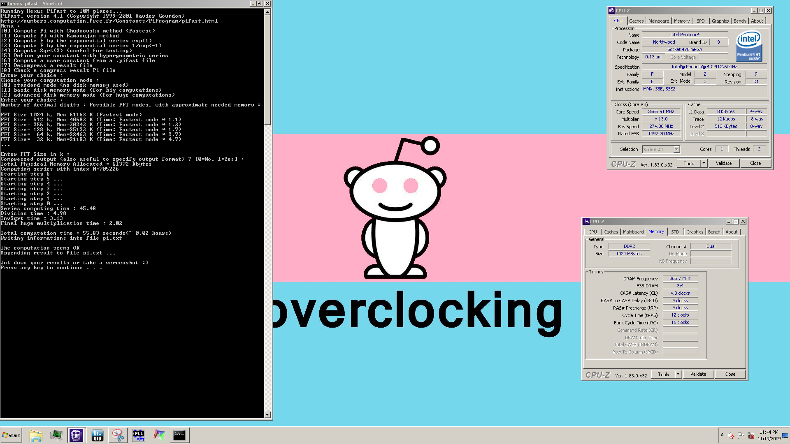
Task: Open Mainboard tab in lower CPU-Z window
Action: [x=633, y=232]
